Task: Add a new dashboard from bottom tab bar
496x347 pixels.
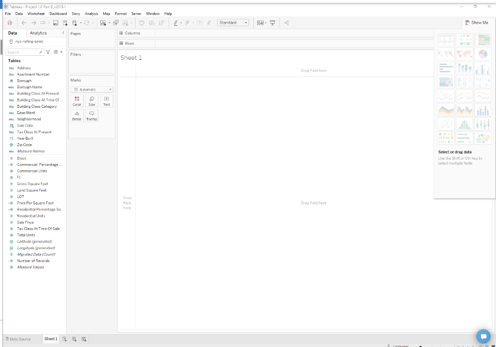Action: click(74, 339)
